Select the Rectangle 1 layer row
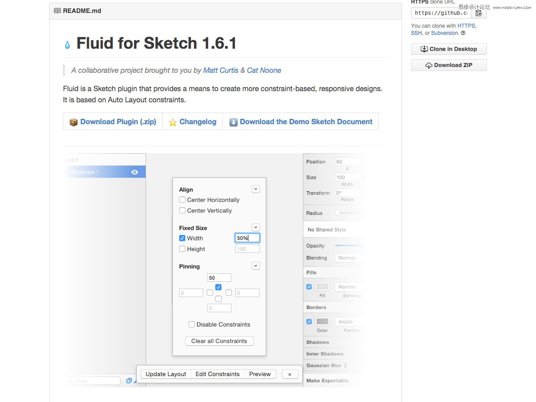Screen dimensions: 536x402 click(105, 172)
